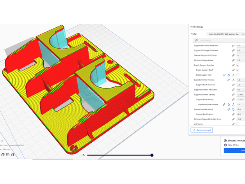Open the Support Interface Pattern dropdown
Image resolution: width=245 pixels, height=184 pixels.
(x=240, y=110)
